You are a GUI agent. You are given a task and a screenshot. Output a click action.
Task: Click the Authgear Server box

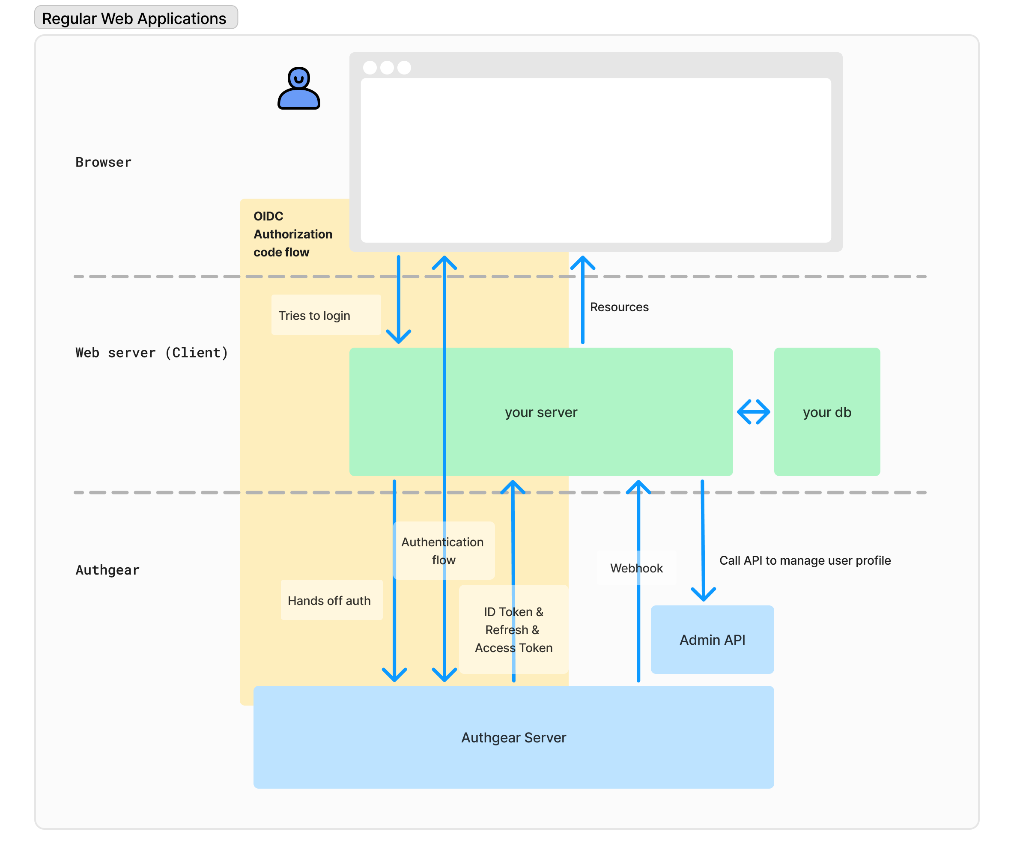[513, 737]
